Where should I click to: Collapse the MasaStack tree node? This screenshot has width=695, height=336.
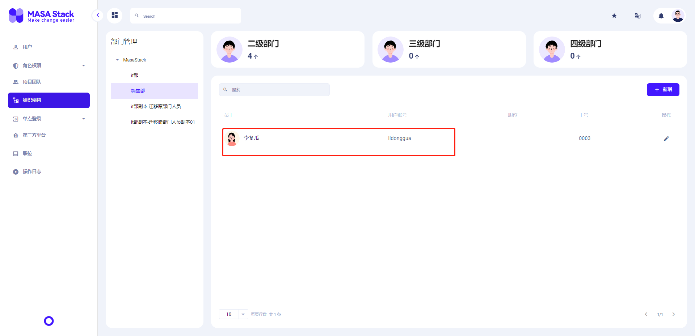point(117,60)
